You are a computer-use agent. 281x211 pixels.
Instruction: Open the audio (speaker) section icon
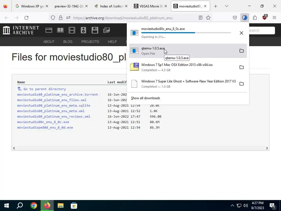(83, 30)
